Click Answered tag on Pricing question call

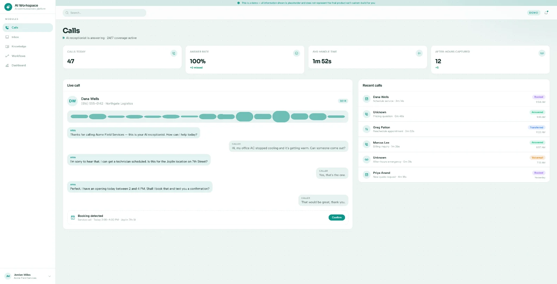click(537, 112)
